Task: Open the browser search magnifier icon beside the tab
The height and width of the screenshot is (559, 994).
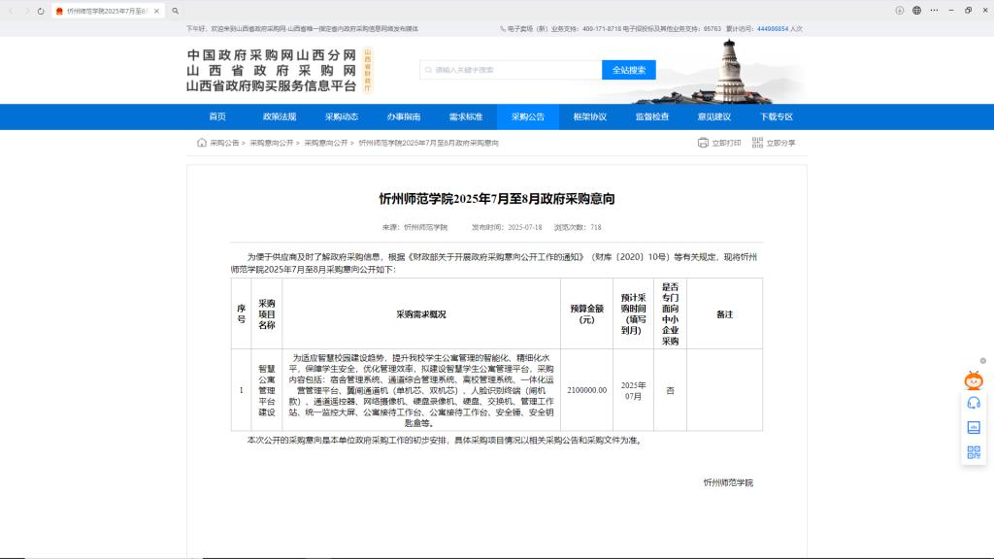Action: pyautogui.click(x=176, y=11)
